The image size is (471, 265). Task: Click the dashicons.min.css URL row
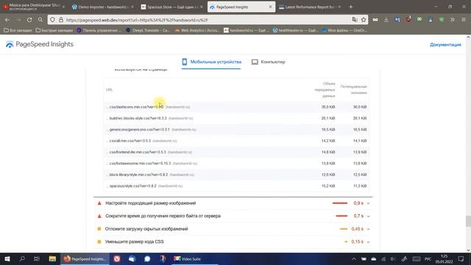[x=236, y=107]
